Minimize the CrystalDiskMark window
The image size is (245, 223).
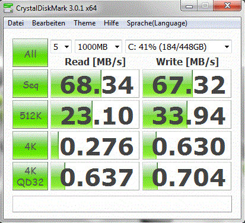(x=189, y=6)
